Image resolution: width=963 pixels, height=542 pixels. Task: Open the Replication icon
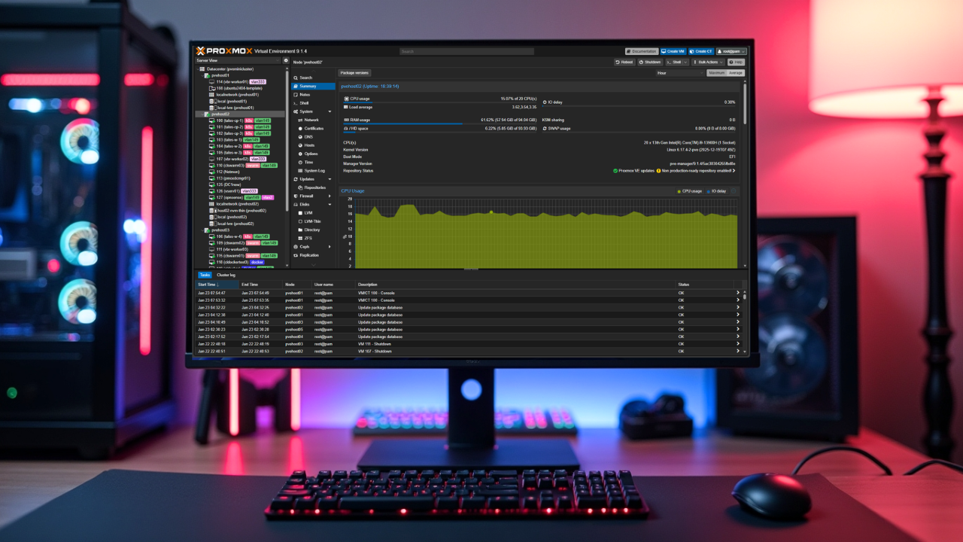[x=296, y=255]
